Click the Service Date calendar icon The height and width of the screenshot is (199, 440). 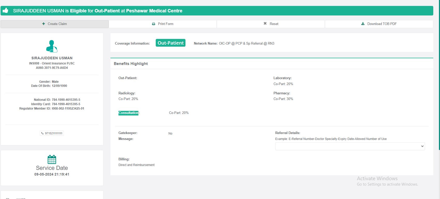[52, 159]
